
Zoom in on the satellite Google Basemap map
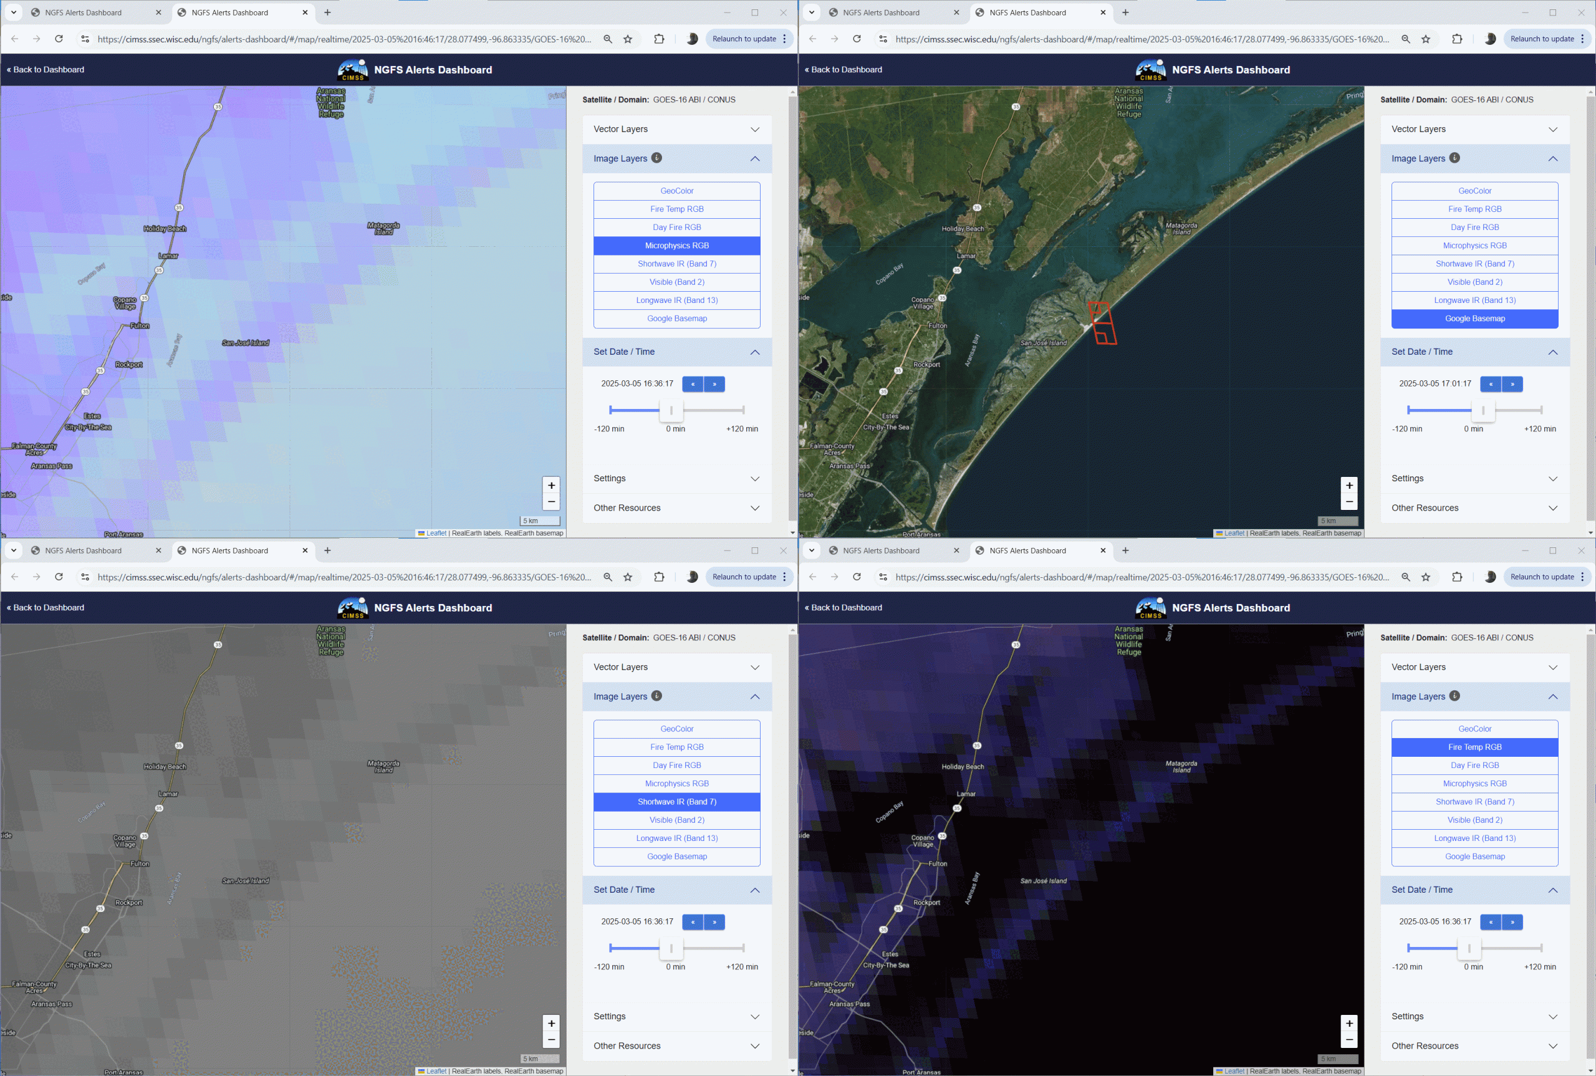point(1349,485)
